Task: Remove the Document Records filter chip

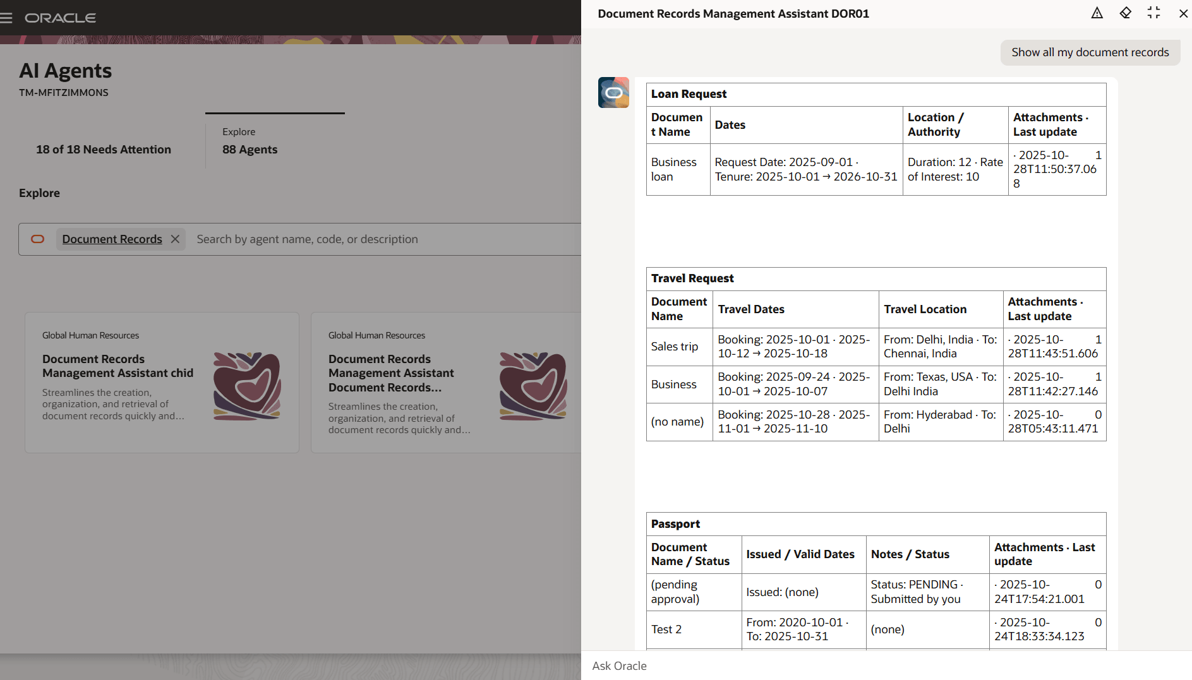Action: (176, 239)
